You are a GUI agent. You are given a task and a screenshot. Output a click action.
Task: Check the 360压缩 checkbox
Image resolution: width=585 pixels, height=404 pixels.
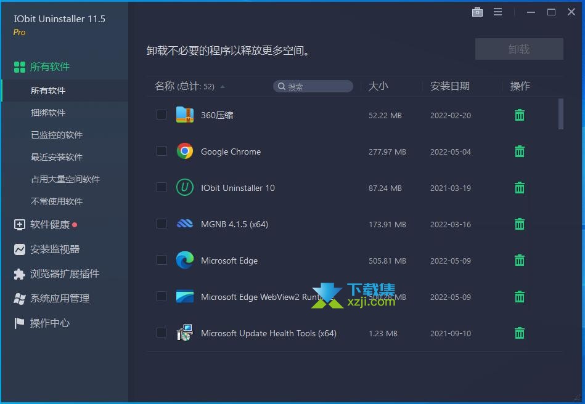pos(162,115)
